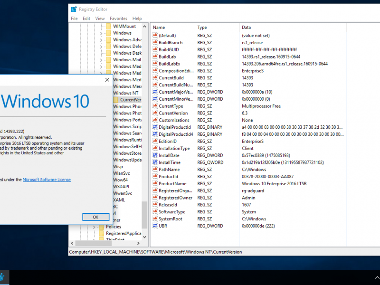Select the ProductName string value icon
380x285 pixels.
(155, 183)
